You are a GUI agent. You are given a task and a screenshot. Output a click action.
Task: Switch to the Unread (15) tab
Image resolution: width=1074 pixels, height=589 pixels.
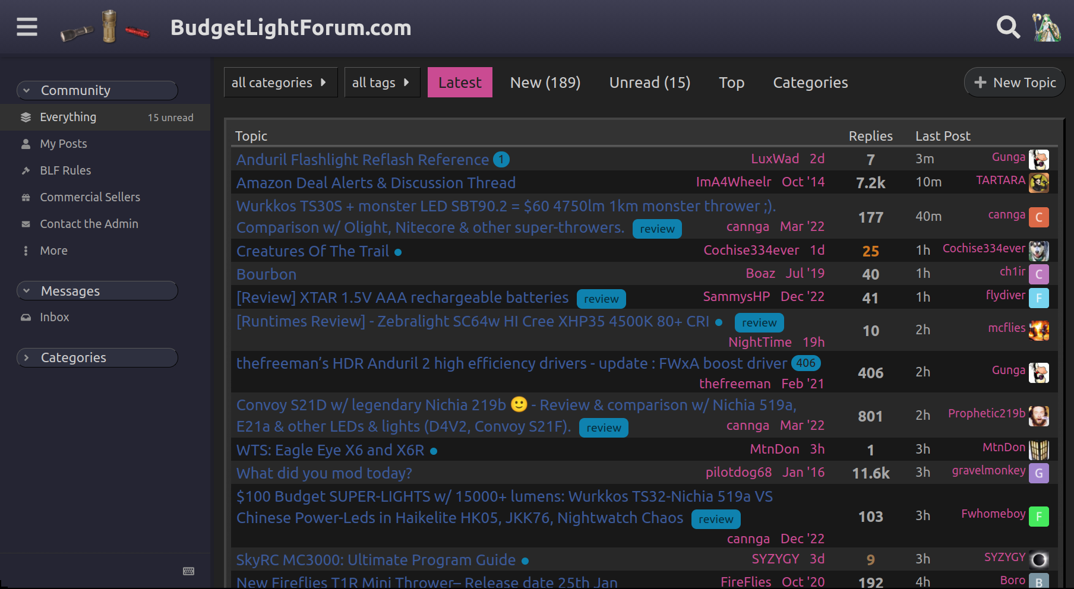tap(650, 83)
